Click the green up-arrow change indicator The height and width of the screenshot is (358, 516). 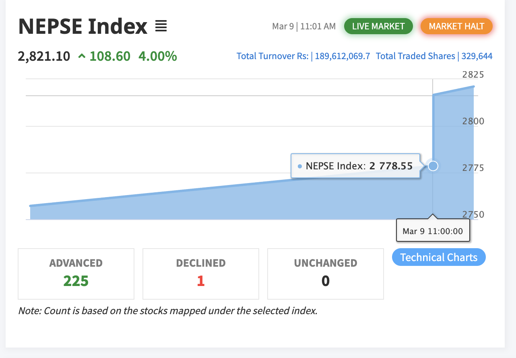82,56
